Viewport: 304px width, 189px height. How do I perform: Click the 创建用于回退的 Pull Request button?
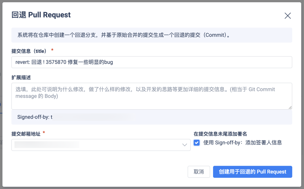coord(252,172)
